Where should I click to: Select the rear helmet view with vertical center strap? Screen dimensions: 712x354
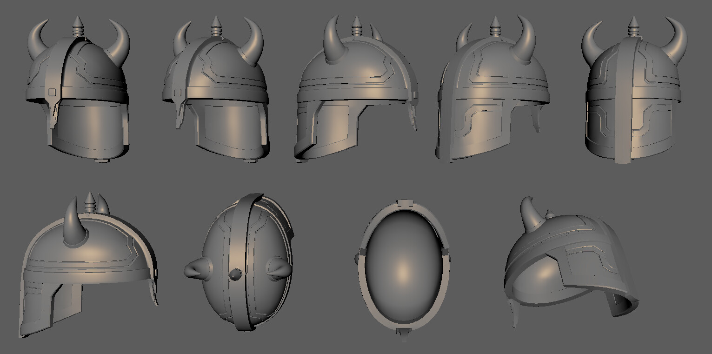point(634,89)
